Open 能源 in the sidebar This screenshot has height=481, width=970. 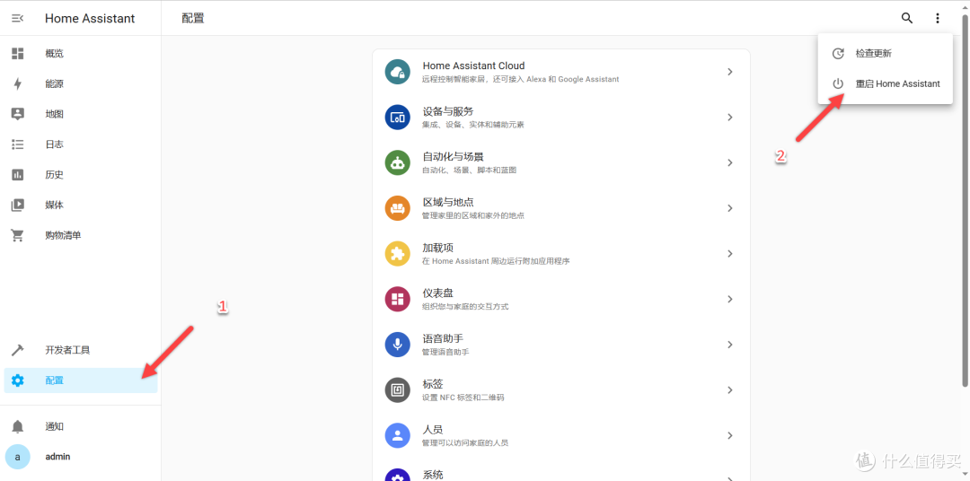(81, 84)
